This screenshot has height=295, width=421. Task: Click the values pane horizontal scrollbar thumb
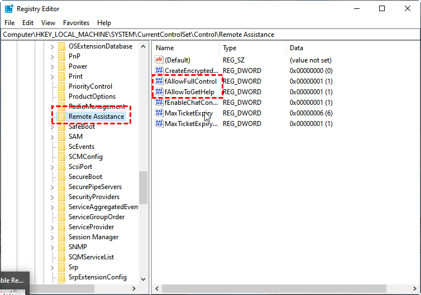[x=274, y=288]
